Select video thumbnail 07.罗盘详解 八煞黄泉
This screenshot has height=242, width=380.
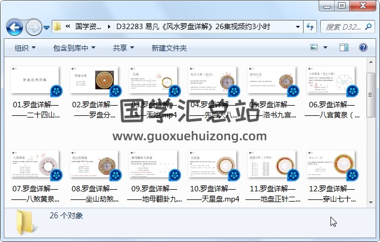[x=35, y=164]
